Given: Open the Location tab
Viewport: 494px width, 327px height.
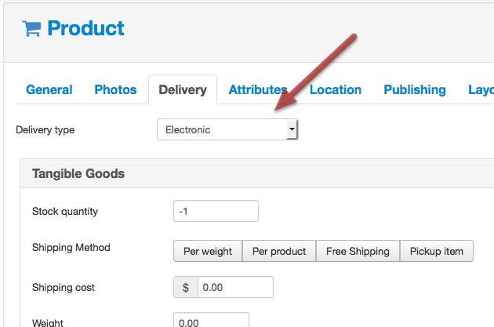Looking at the screenshot, I should point(336,89).
